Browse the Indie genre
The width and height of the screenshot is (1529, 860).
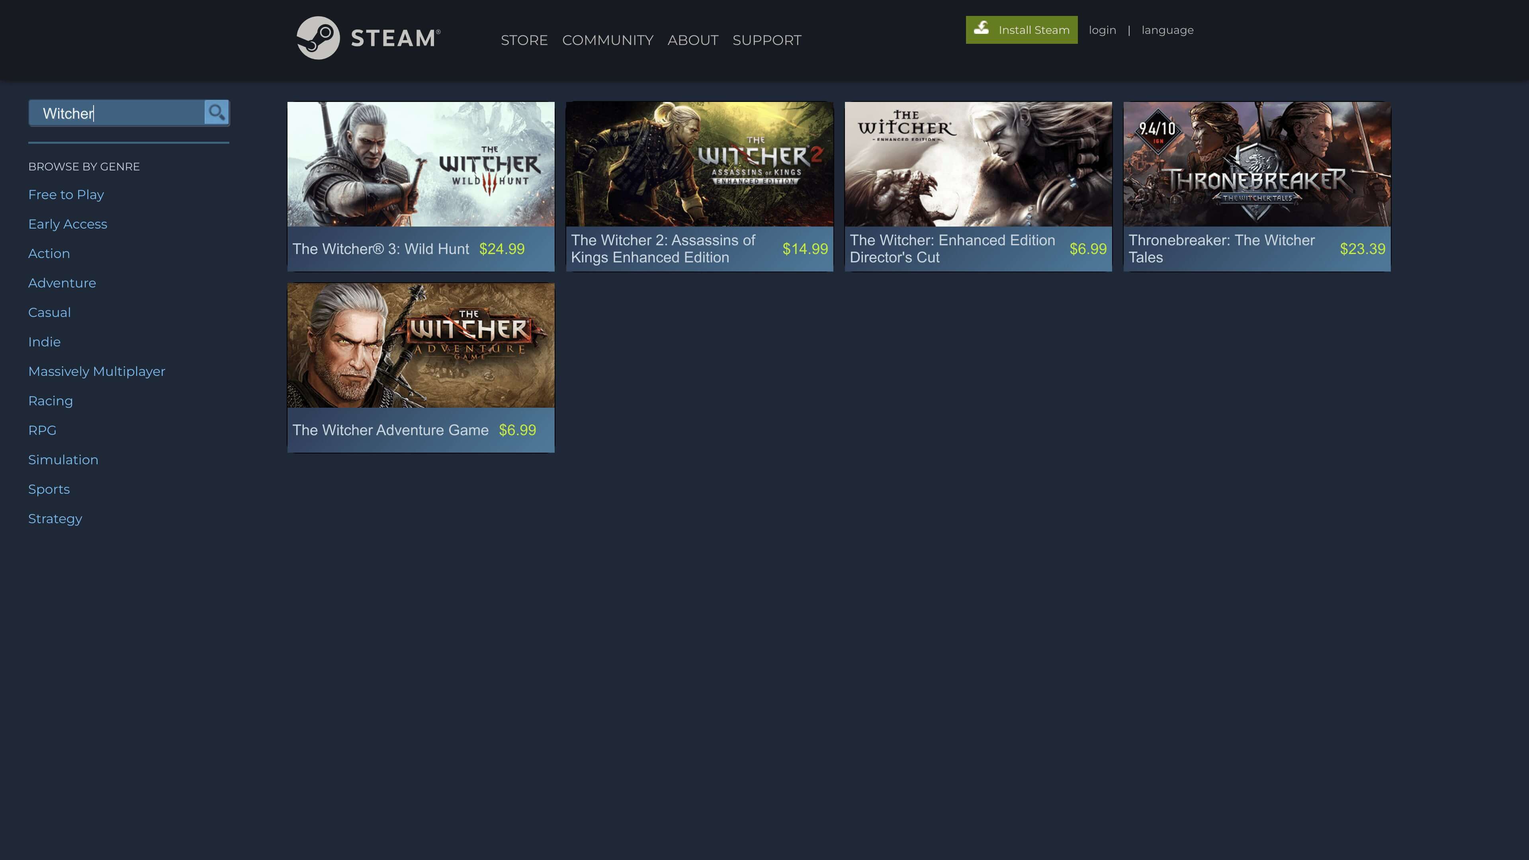point(45,342)
